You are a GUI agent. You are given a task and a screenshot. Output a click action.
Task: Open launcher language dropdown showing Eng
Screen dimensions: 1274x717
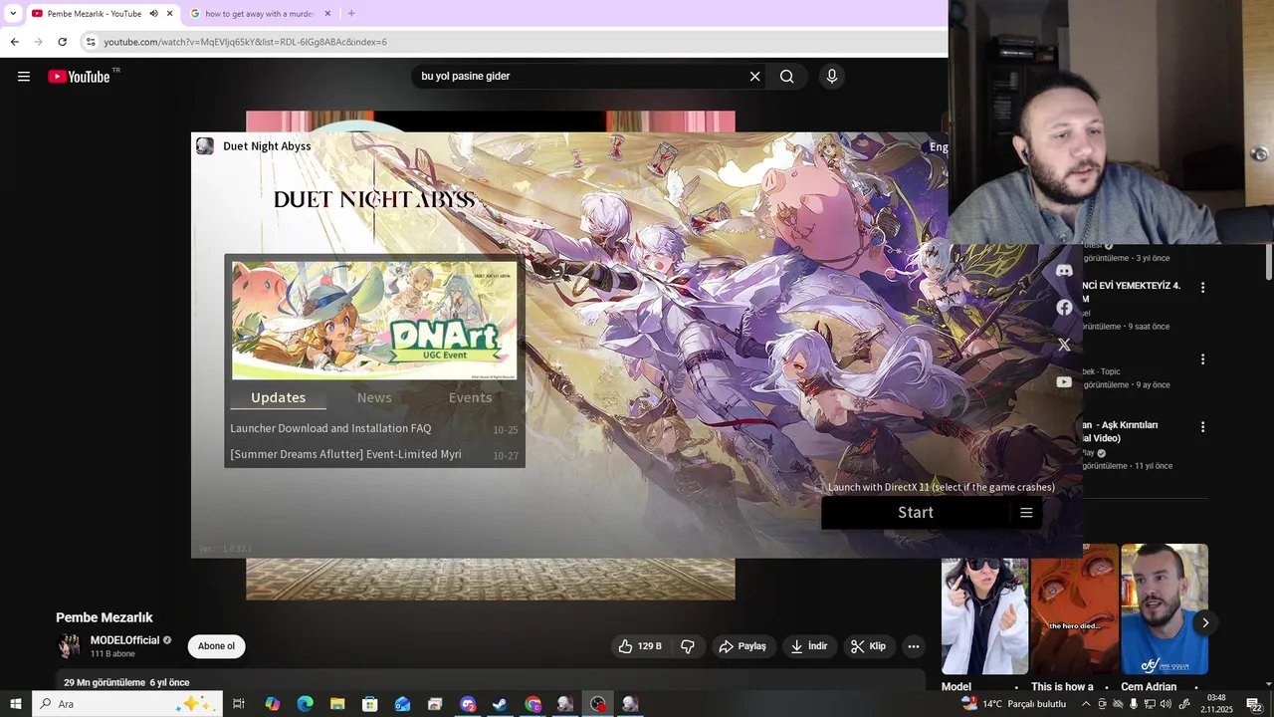coord(938,147)
